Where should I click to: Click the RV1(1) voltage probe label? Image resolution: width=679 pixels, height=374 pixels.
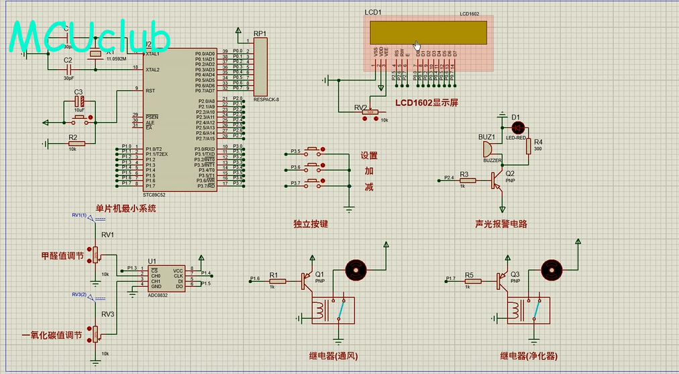(x=79, y=215)
